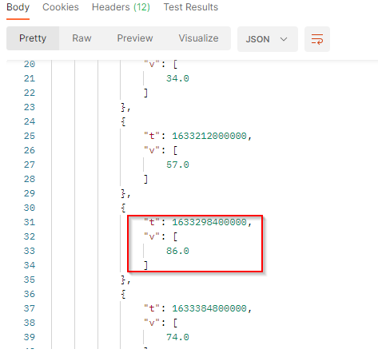Image resolution: width=378 pixels, height=353 pixels.
Task: Click the "t" key on line 37
Action: [x=152, y=308]
